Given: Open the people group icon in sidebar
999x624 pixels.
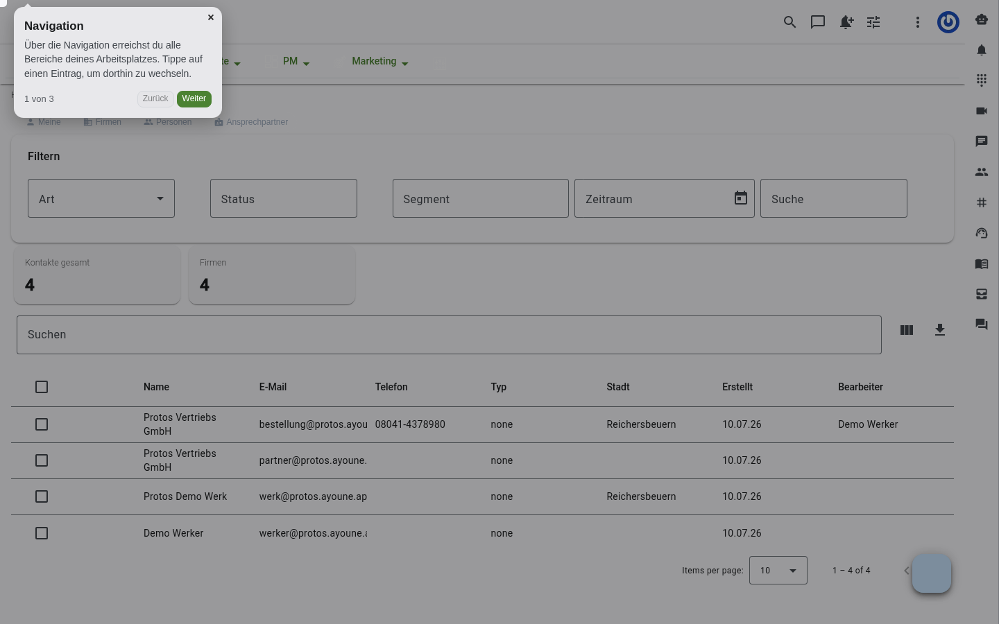Looking at the screenshot, I should tap(982, 172).
